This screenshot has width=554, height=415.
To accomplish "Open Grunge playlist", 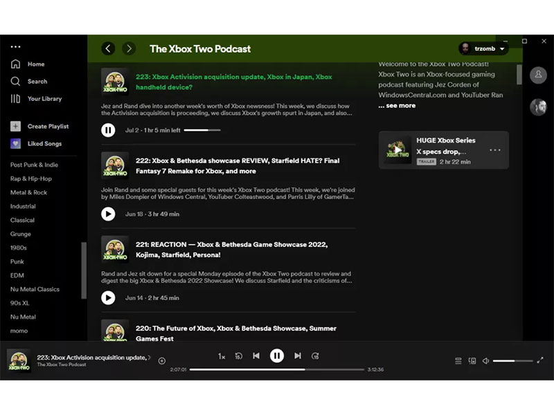I will (21, 234).
